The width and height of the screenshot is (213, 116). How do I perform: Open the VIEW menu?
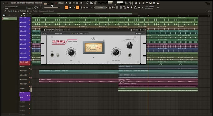27,3
